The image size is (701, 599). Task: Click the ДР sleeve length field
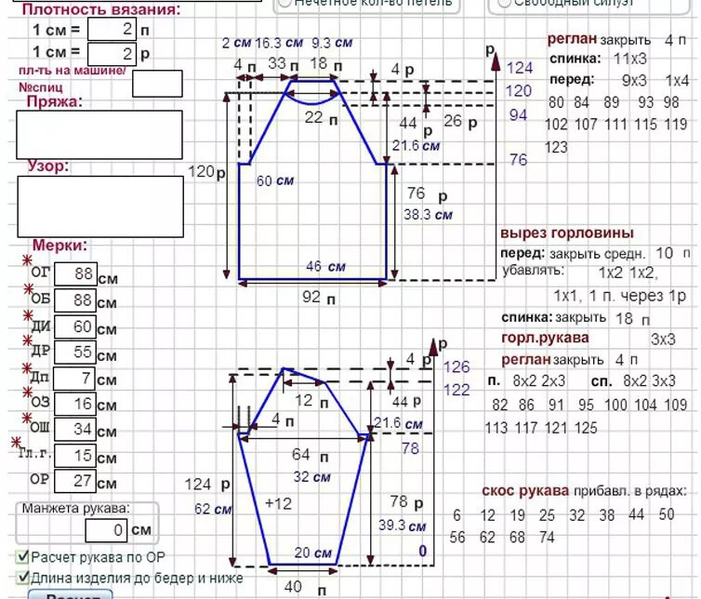pos(75,353)
